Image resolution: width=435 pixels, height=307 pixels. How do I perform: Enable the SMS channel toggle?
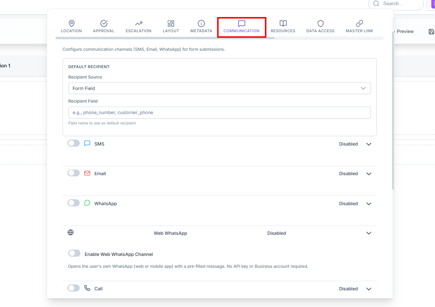73,143
